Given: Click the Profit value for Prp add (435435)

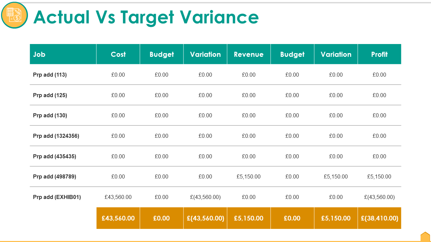Looking at the screenshot, I should pos(379,156).
